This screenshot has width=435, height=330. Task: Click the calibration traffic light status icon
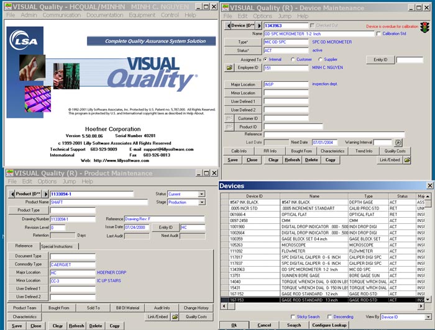[424, 27]
